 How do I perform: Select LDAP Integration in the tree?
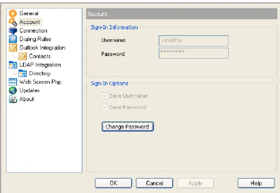[40, 65]
